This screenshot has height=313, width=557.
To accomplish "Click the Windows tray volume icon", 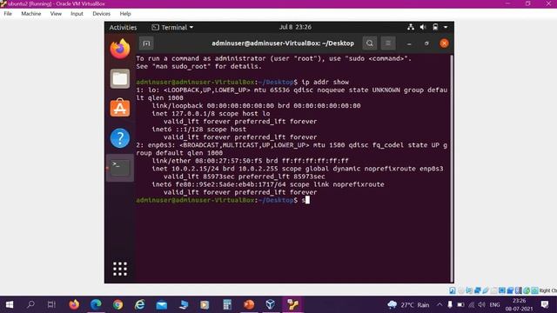I will (x=481, y=305).
